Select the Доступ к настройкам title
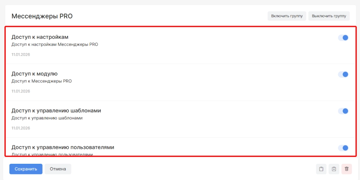 click(x=40, y=37)
